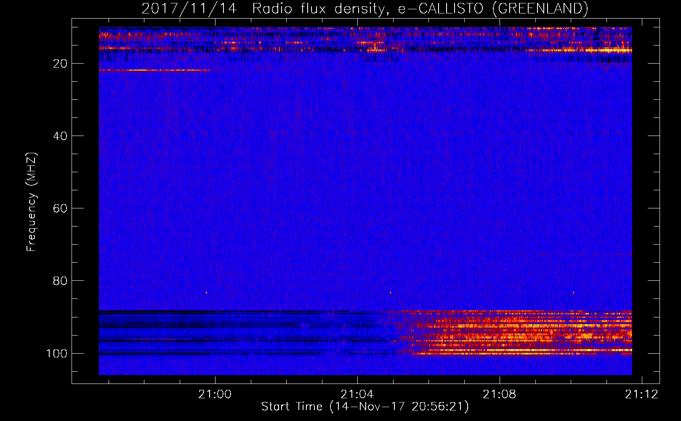Click the 'Frequency (MHZ)' axis label
This screenshot has width=681, height=421.
pos(32,202)
